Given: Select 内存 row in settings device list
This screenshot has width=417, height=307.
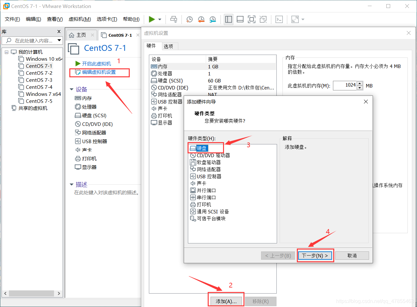Looking at the screenshot, I should (212, 66).
